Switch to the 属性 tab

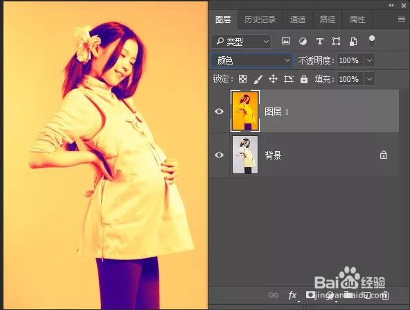357,19
